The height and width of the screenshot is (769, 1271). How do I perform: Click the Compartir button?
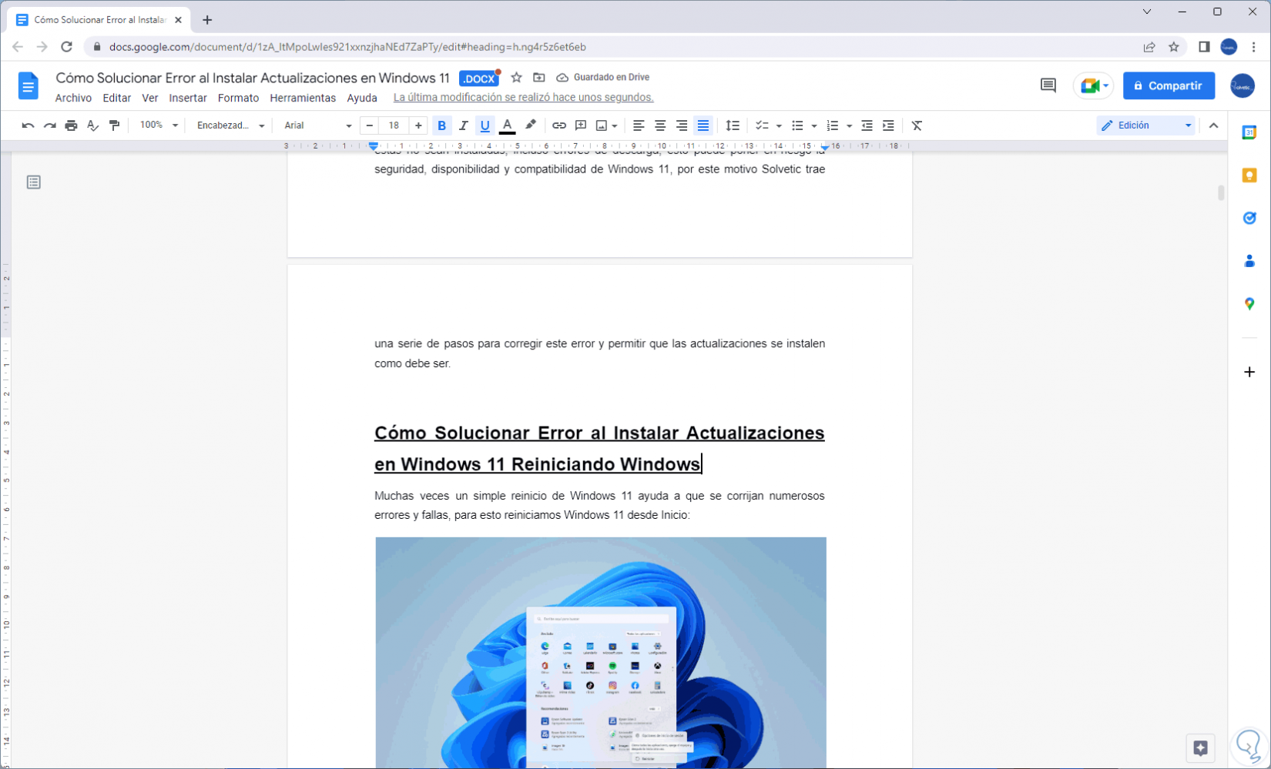[1169, 85]
